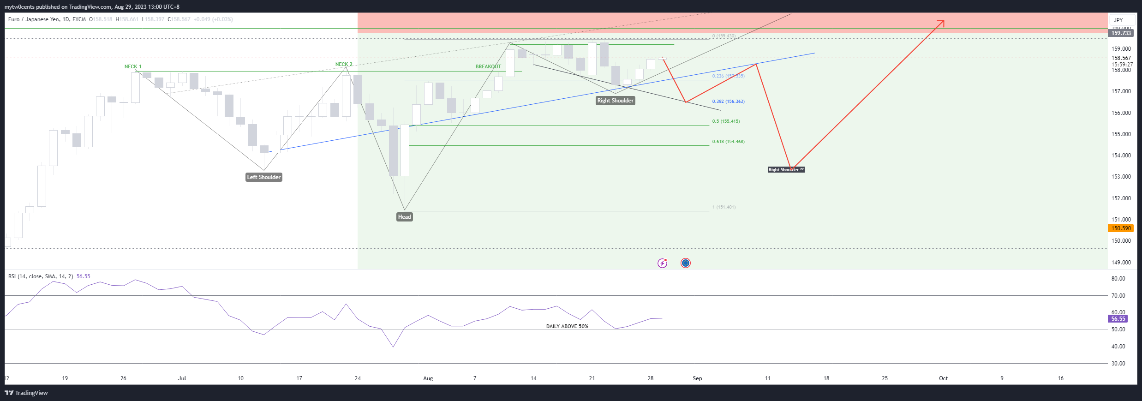The height and width of the screenshot is (401, 1142).
Task: Click the Oct date on time axis
Action: tap(943, 378)
